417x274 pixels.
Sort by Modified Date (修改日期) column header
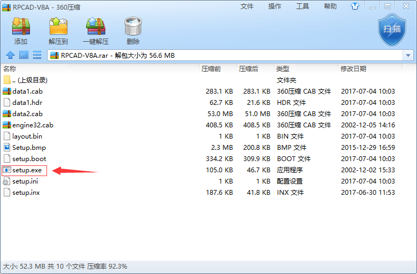tap(353, 69)
